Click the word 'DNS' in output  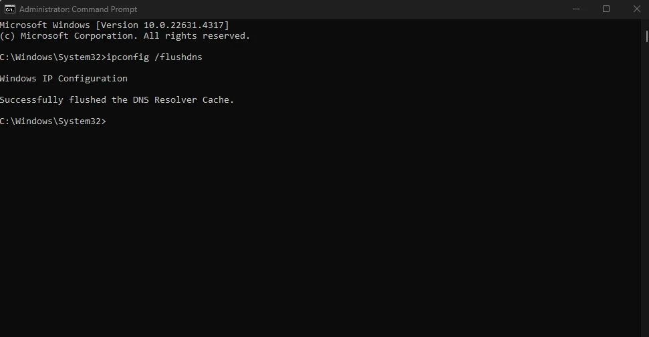pos(141,99)
